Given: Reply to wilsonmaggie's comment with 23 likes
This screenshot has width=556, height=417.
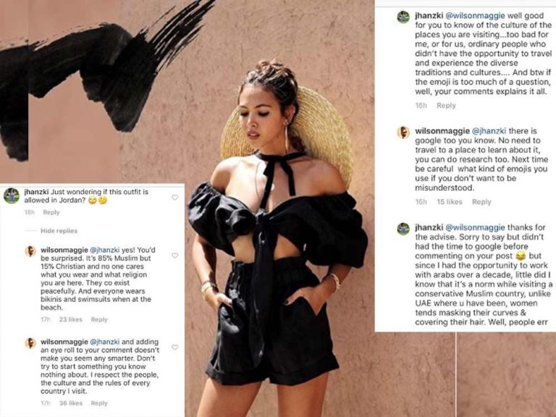Looking at the screenshot, I should 99,319.
